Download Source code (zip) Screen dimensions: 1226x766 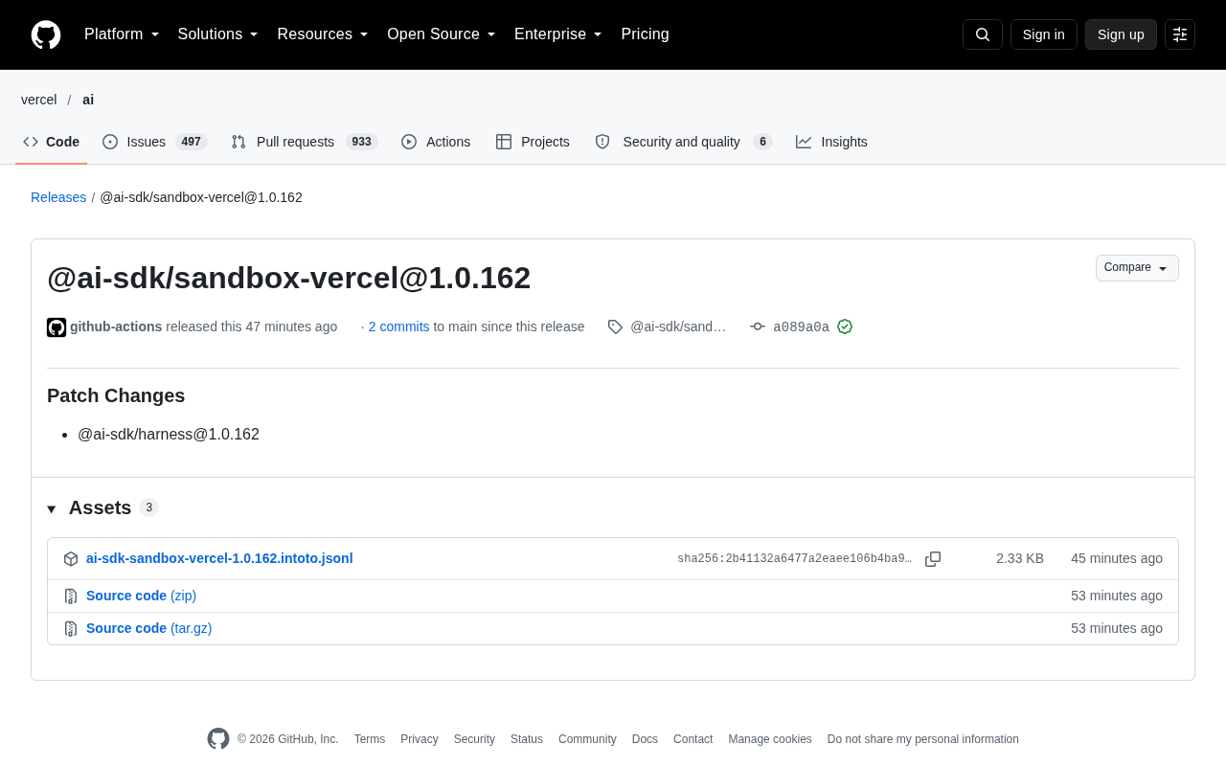tap(141, 596)
